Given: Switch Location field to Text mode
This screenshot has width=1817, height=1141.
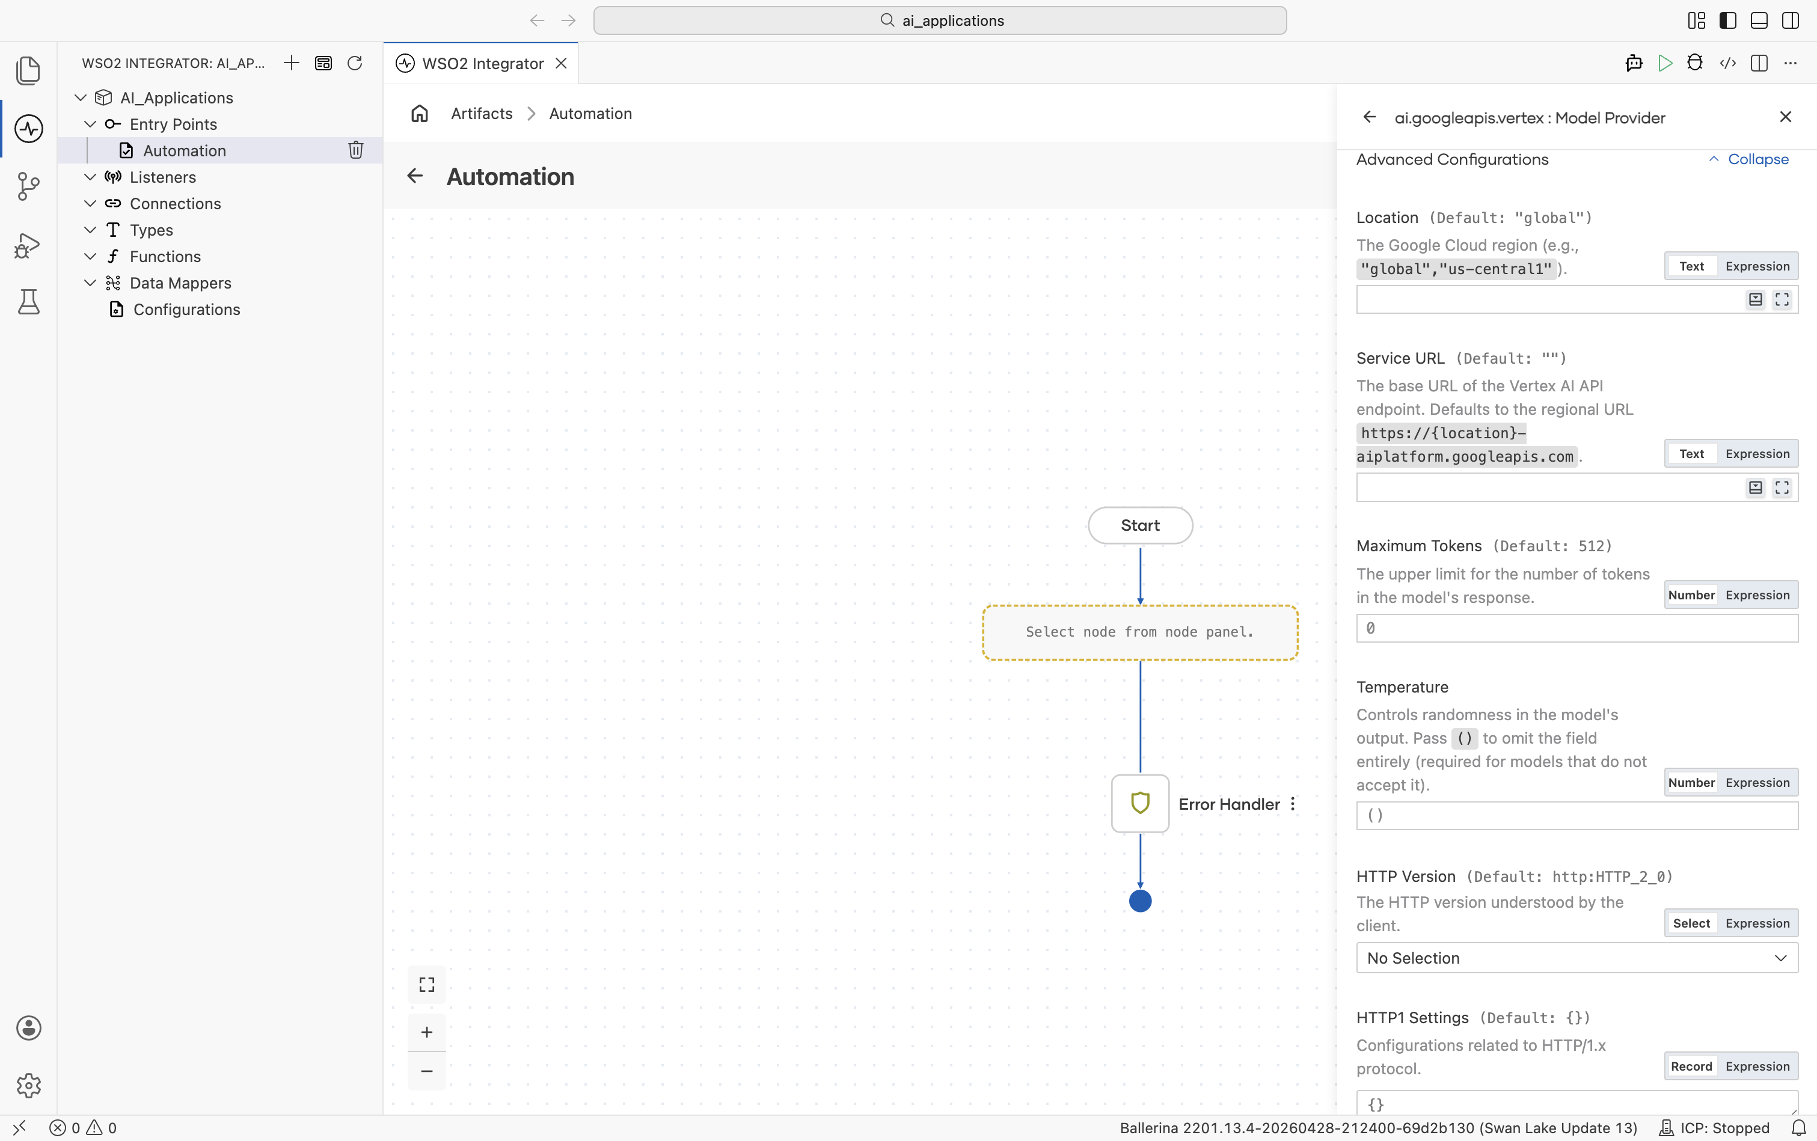Looking at the screenshot, I should coord(1692,266).
